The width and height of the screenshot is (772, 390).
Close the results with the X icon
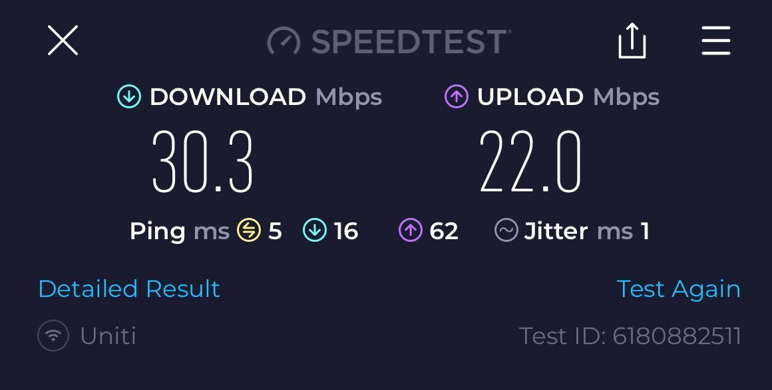pos(63,41)
